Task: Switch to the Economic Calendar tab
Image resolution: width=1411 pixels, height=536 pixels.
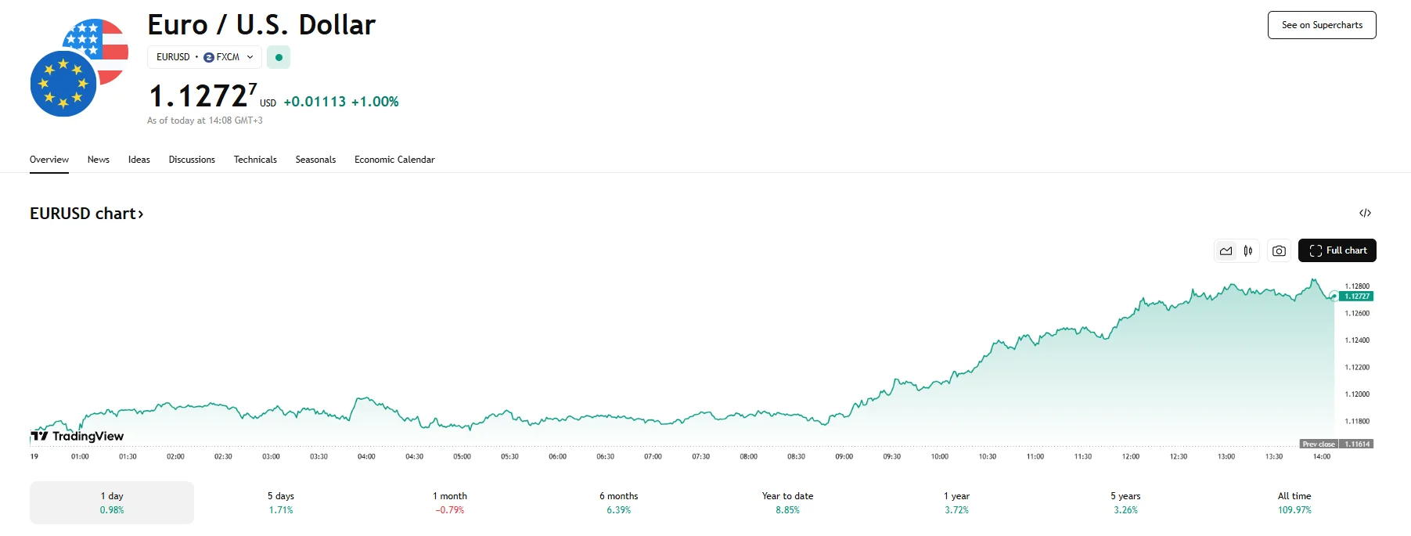Action: [394, 160]
